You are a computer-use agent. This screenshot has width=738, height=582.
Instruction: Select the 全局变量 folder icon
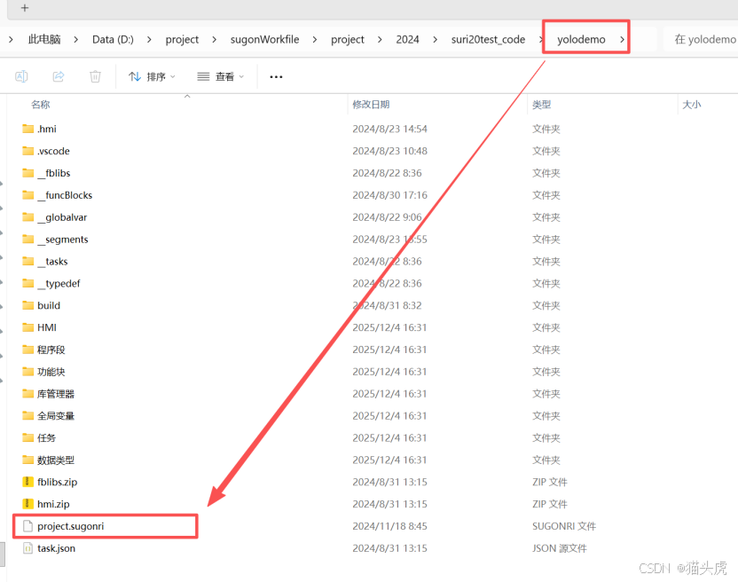pyautogui.click(x=28, y=416)
